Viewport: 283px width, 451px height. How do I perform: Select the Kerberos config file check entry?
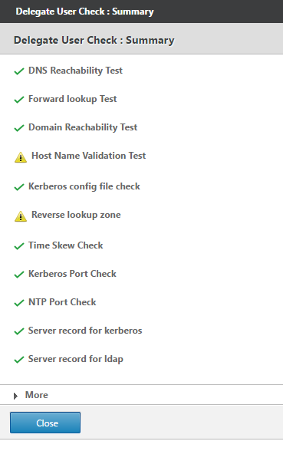click(84, 186)
